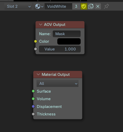Click the VoidWhite material name field

[58, 6]
